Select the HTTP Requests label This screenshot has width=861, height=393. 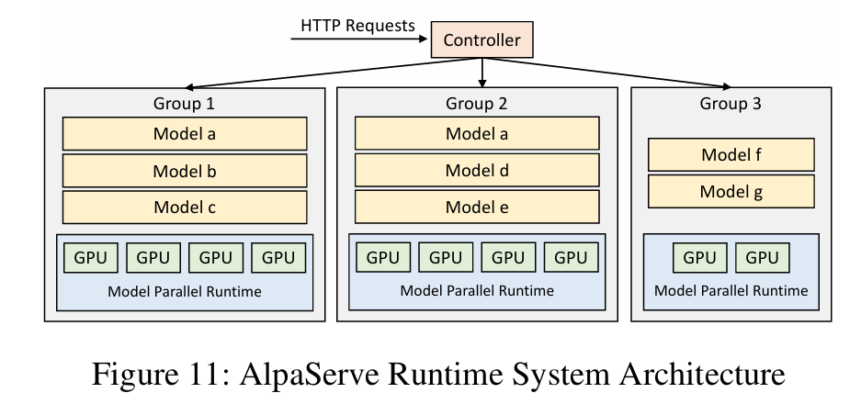click(x=357, y=26)
